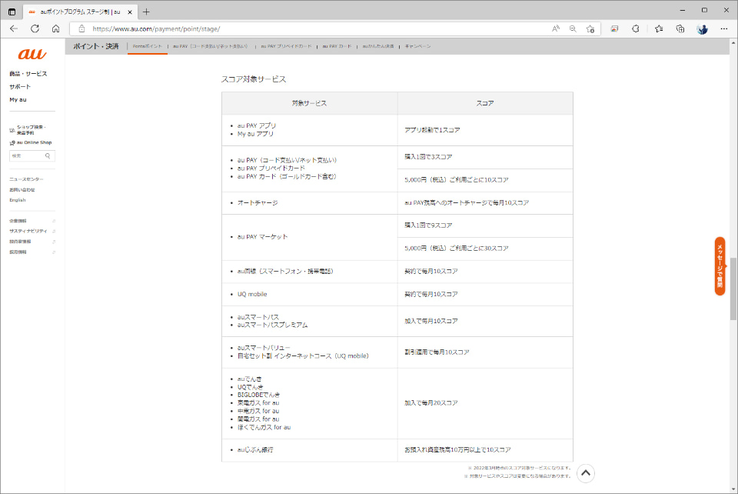
Task: Click 加入で毎月20スコア cell
Action: 485,403
